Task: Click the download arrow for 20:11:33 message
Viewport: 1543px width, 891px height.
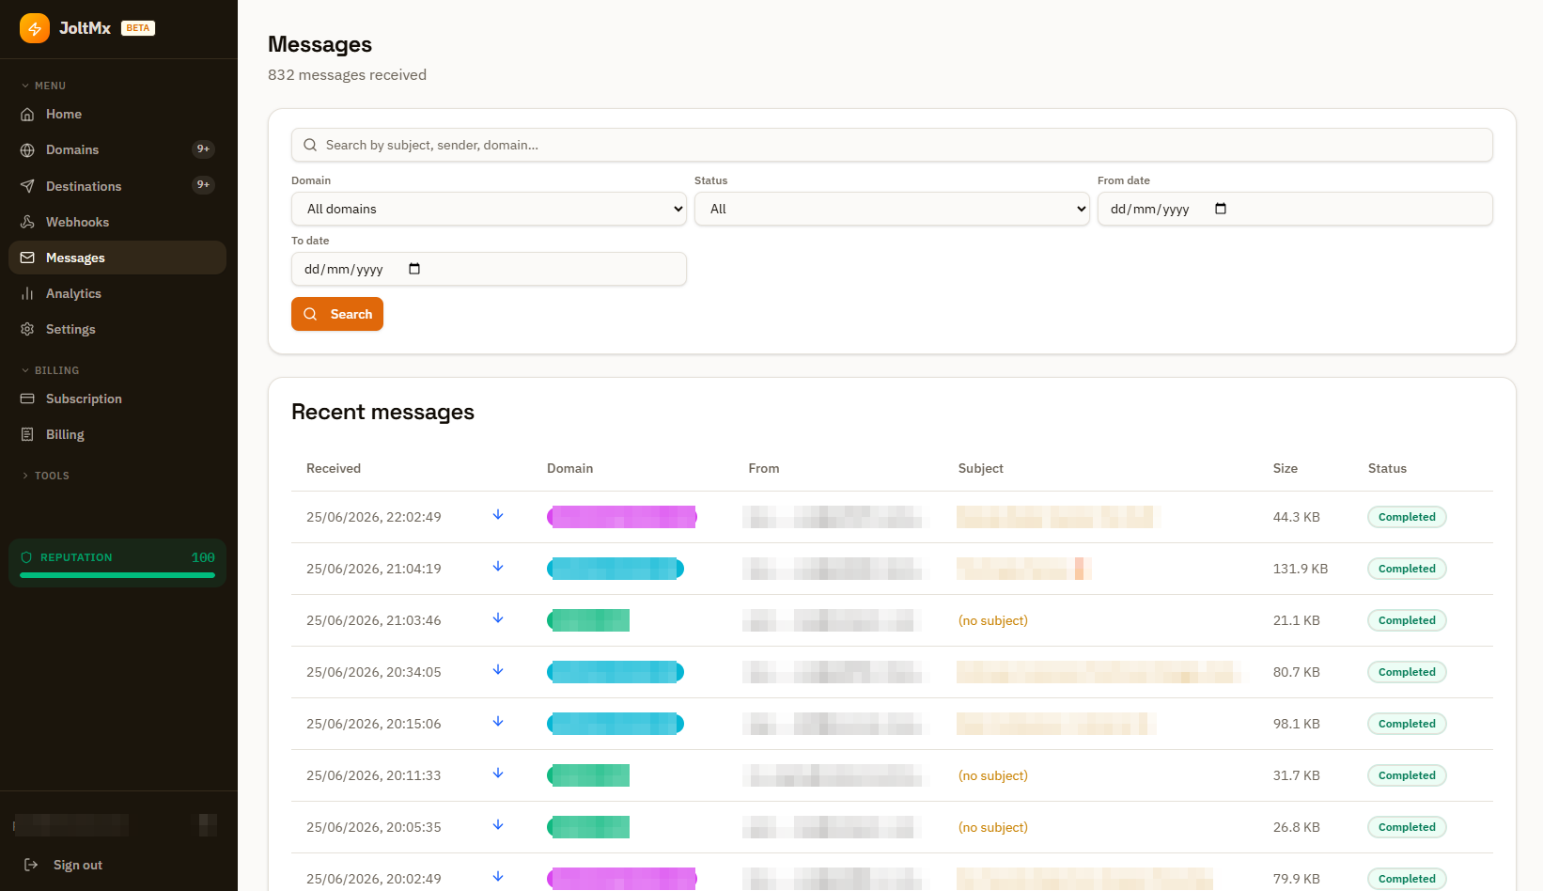Action: 498,774
